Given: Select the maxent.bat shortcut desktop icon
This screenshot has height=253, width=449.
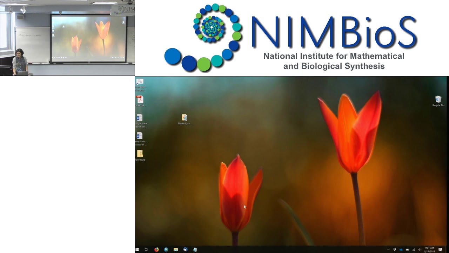Looking at the screenshot, I should pyautogui.click(x=140, y=85).
